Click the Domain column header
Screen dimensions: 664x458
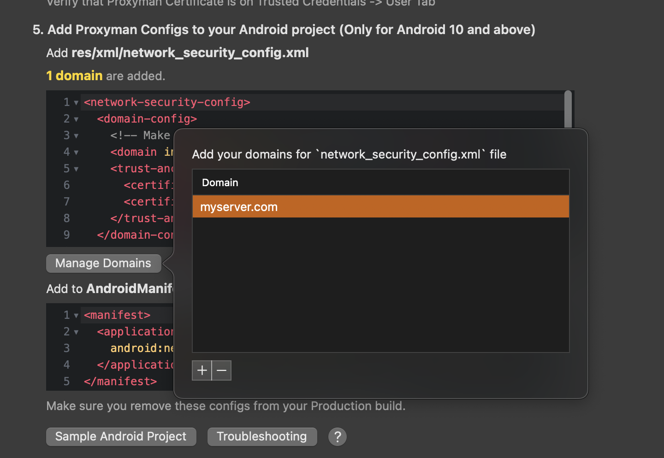(x=220, y=182)
